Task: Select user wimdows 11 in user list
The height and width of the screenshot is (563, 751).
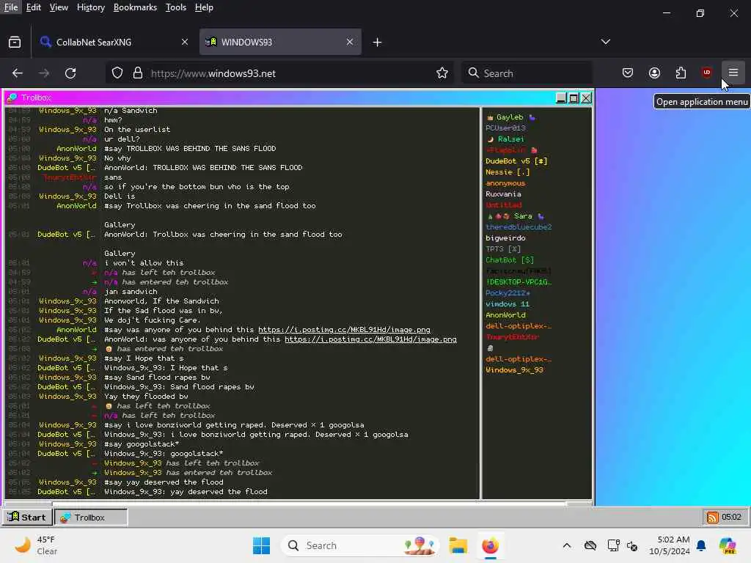Action: tap(508, 304)
